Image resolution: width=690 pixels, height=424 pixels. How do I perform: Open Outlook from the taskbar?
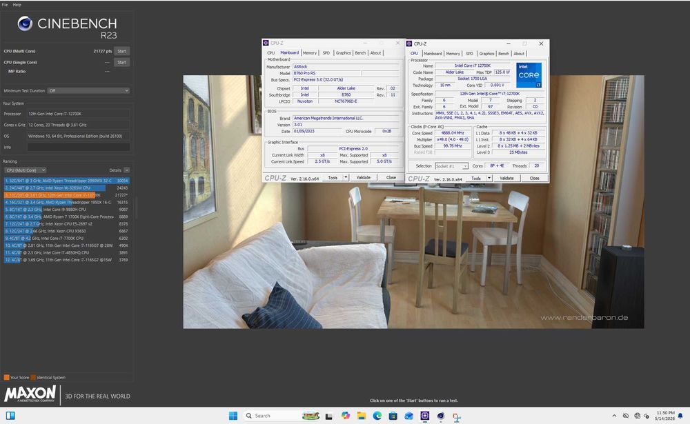pos(408,416)
